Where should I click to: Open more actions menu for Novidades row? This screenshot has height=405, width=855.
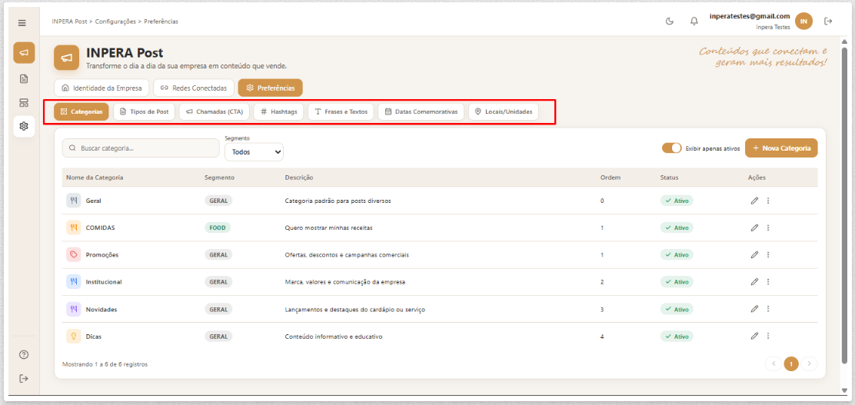[768, 309]
